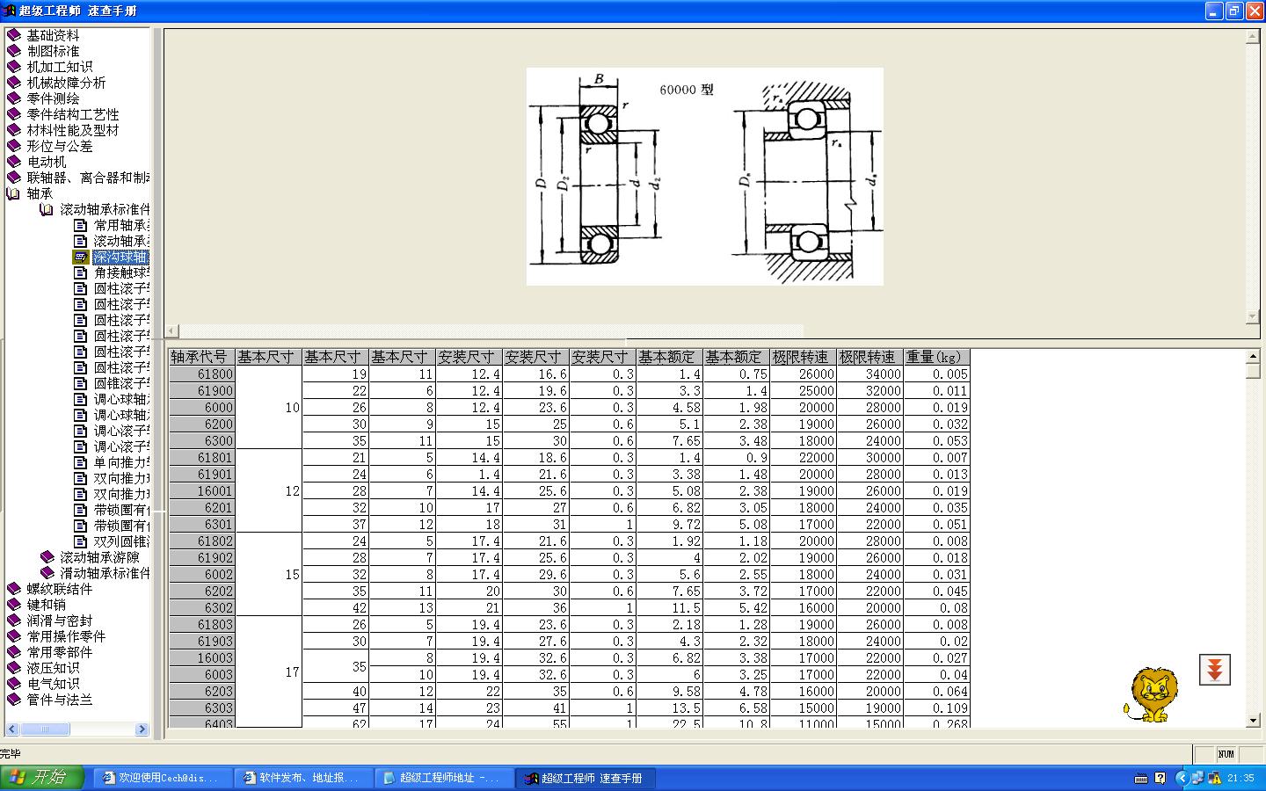This screenshot has width=1266, height=791.
Task: Click the help question mark tray icon
Action: pyautogui.click(x=1160, y=778)
